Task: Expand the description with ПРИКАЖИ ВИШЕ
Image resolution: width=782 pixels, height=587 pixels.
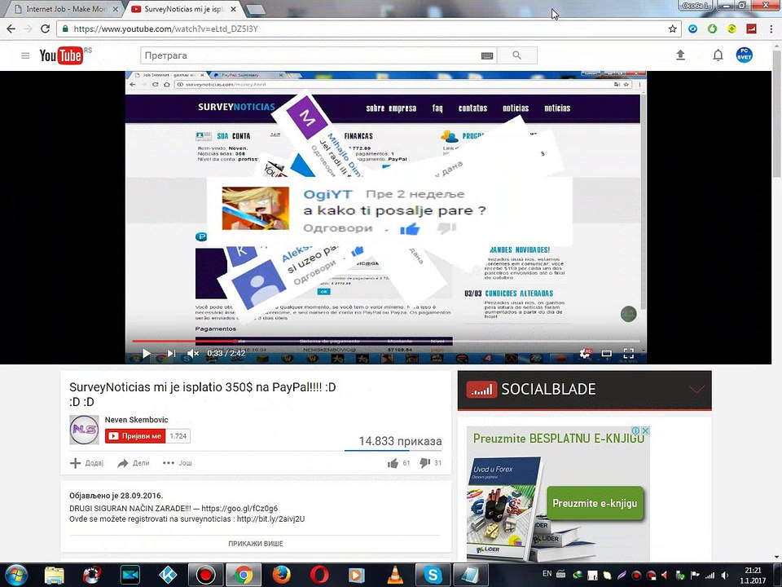Action: [x=255, y=544]
